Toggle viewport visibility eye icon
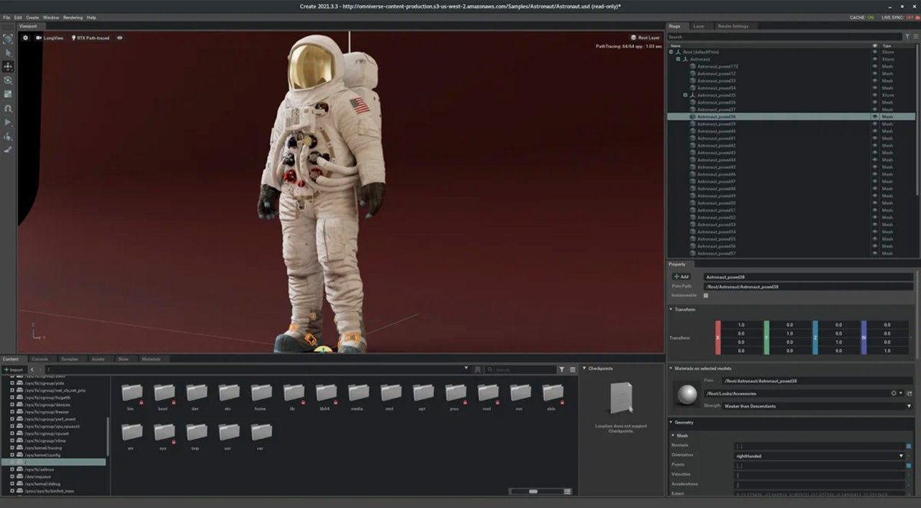This screenshot has height=508, width=921. 119,37
